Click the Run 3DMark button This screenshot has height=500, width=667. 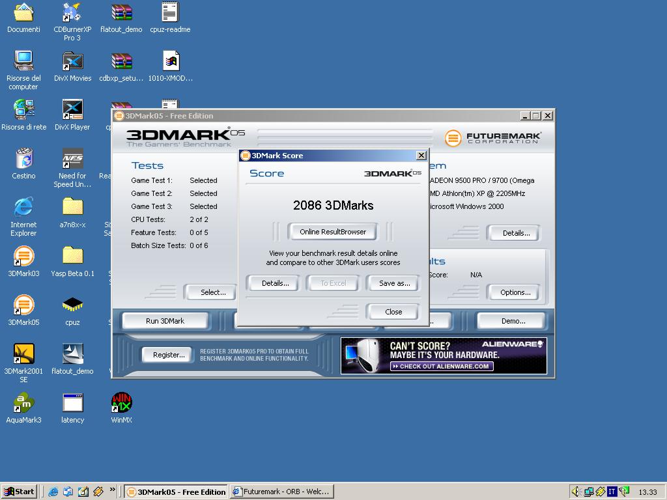[x=165, y=321]
